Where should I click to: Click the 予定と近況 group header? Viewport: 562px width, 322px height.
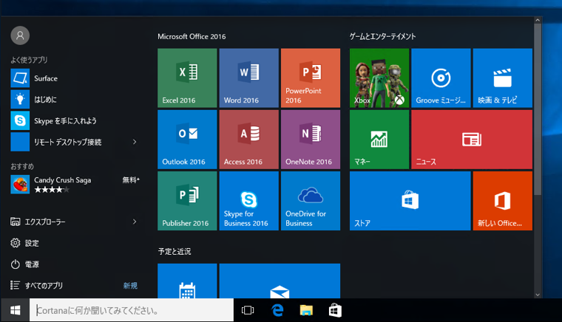click(x=175, y=252)
